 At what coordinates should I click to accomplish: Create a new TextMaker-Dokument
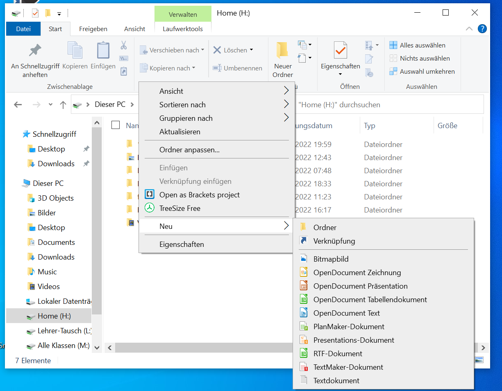(x=348, y=367)
